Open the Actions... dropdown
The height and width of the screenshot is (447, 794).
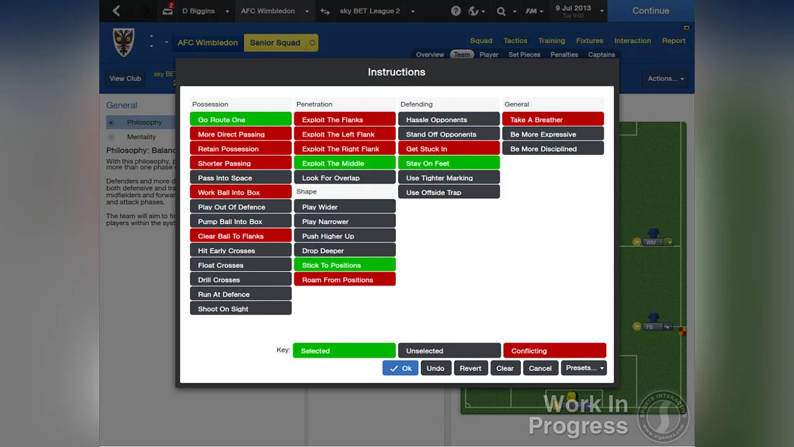pos(665,78)
